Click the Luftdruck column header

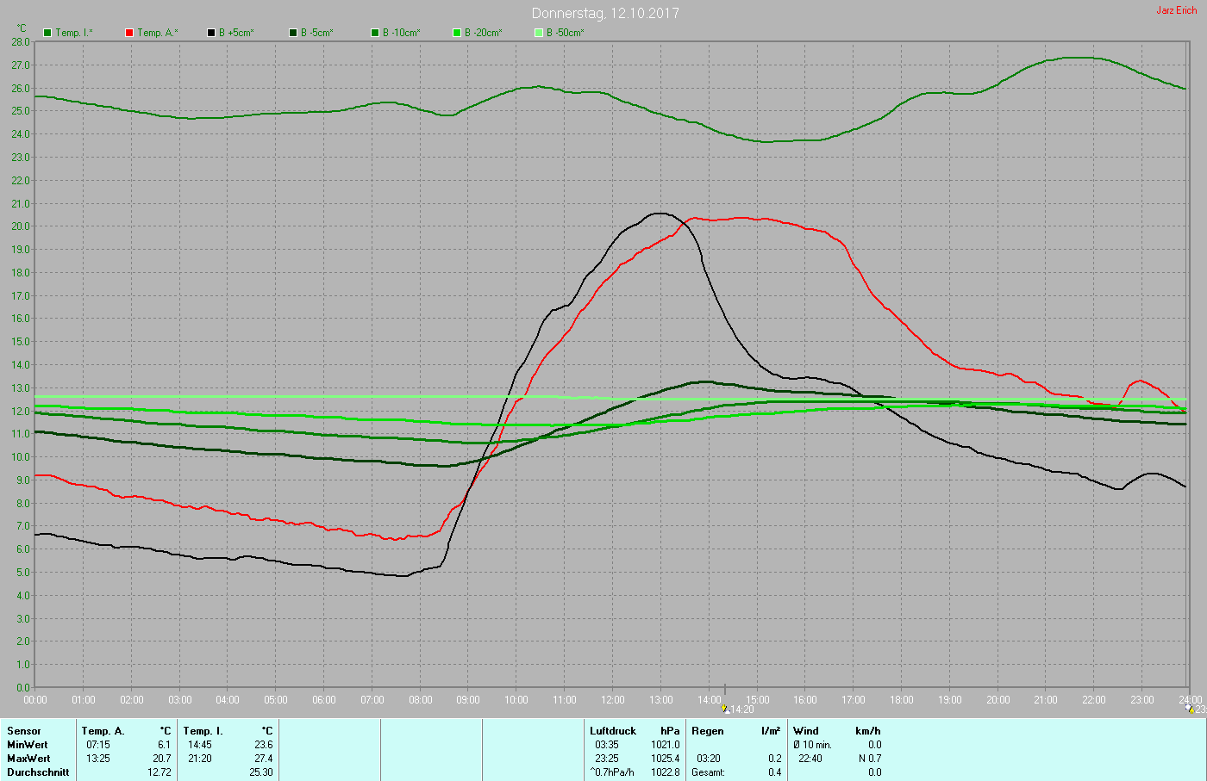613,731
